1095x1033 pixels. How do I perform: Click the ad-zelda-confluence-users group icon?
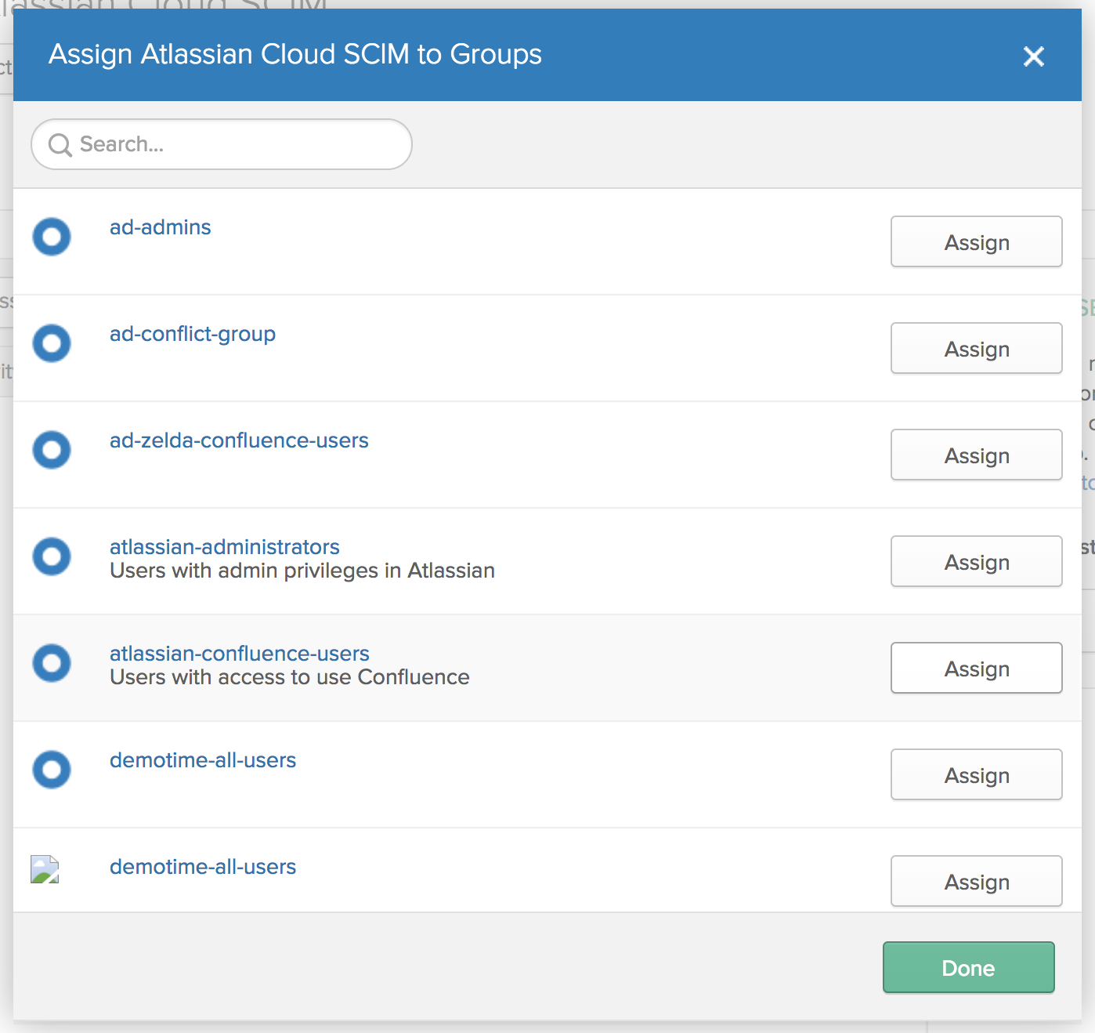[52, 450]
